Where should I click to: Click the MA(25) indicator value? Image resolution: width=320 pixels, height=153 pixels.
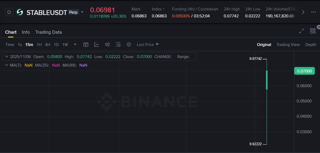point(56,65)
